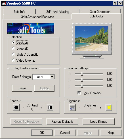Screen dimensions: 124x139
Task: Click the Delete color scheme button
Action: pos(44,88)
